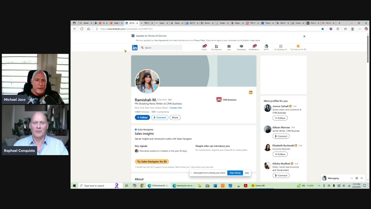Open the Chrome taskbar icon
This screenshot has height=209, width=371.
click(142, 185)
